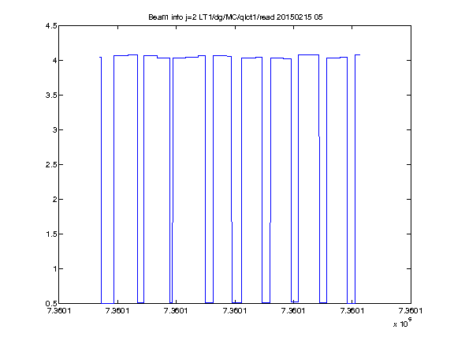Select the 1.5 y-axis tick label
This screenshot has height=341, width=454.
51,234
